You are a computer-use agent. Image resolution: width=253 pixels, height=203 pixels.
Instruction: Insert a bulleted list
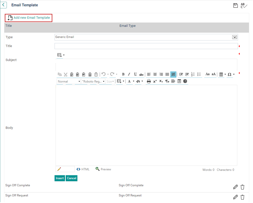[199, 74]
